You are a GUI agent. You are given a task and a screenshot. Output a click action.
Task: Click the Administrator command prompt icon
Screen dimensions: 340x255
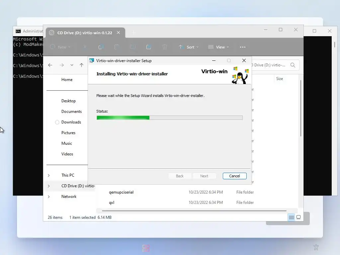(x=18, y=31)
